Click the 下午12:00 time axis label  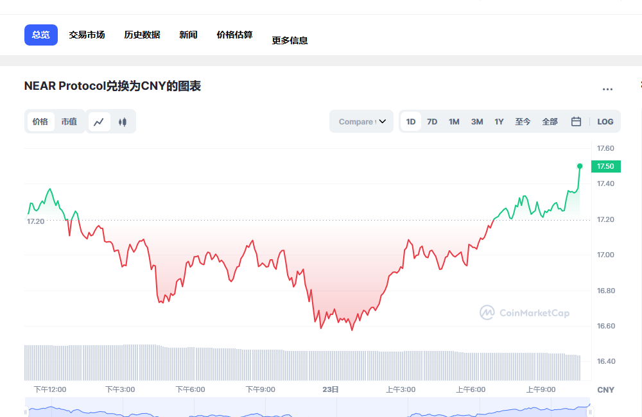49,389
